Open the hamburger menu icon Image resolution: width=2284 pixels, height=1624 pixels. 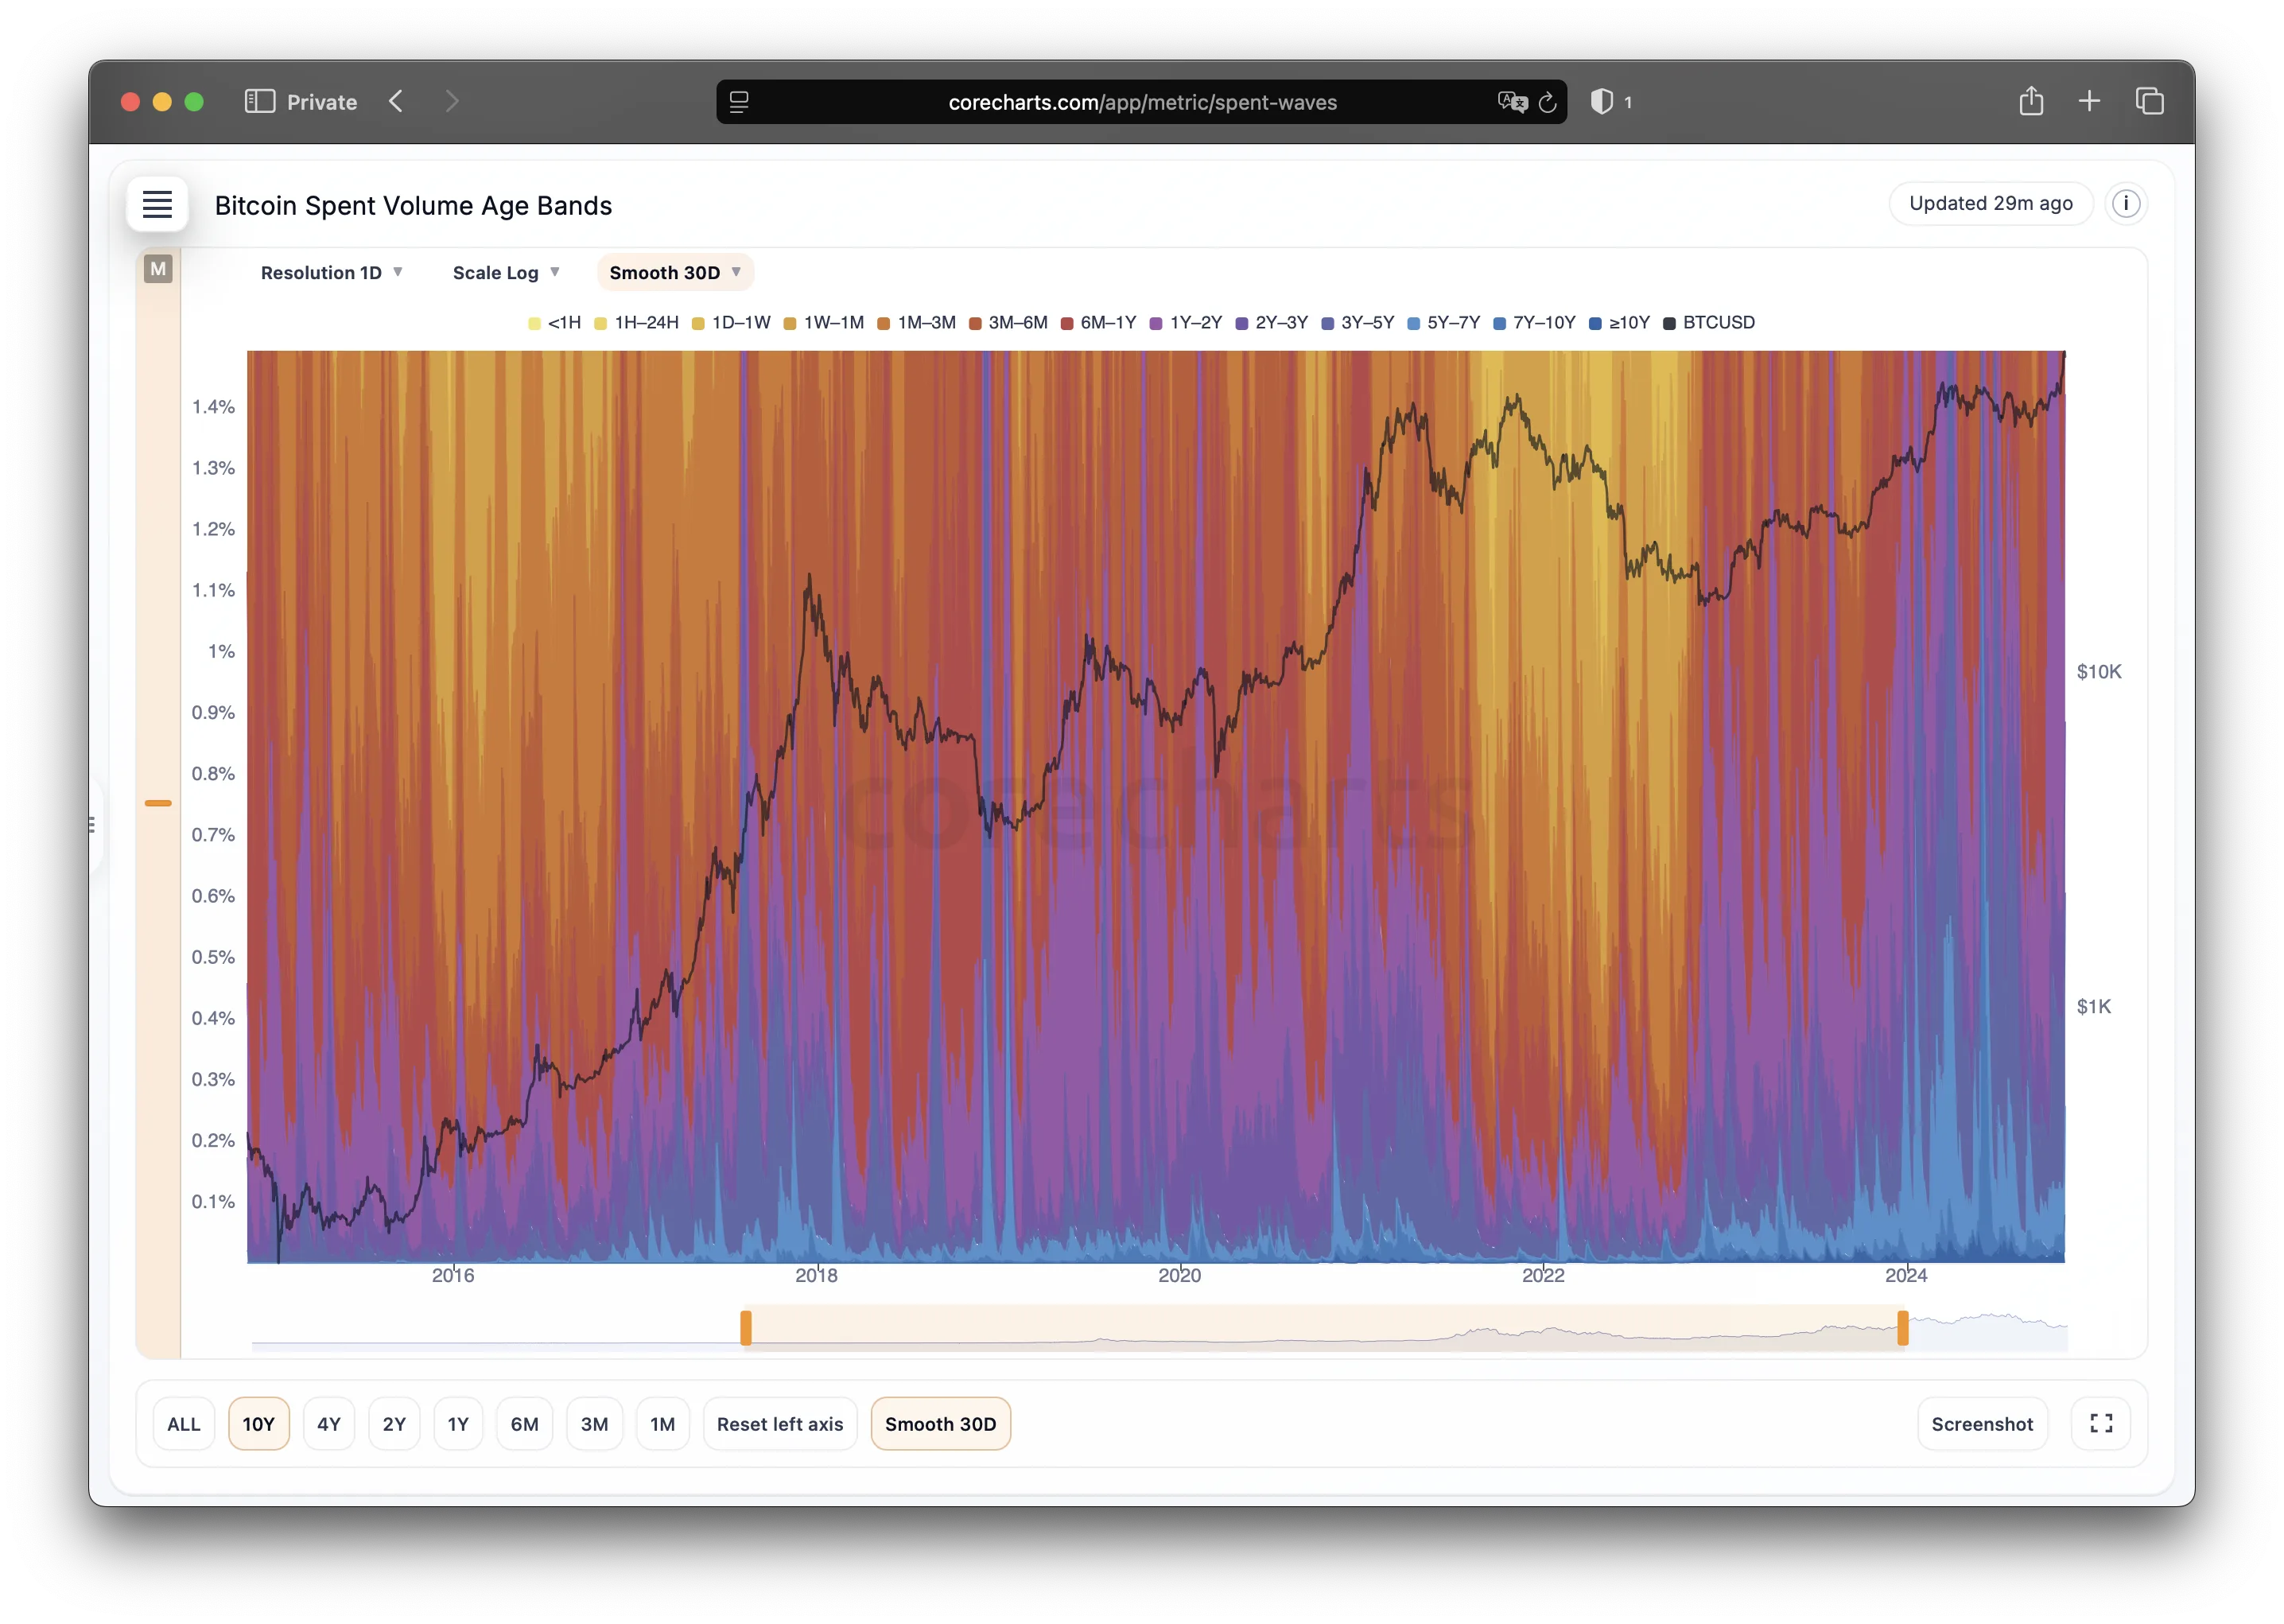(157, 205)
